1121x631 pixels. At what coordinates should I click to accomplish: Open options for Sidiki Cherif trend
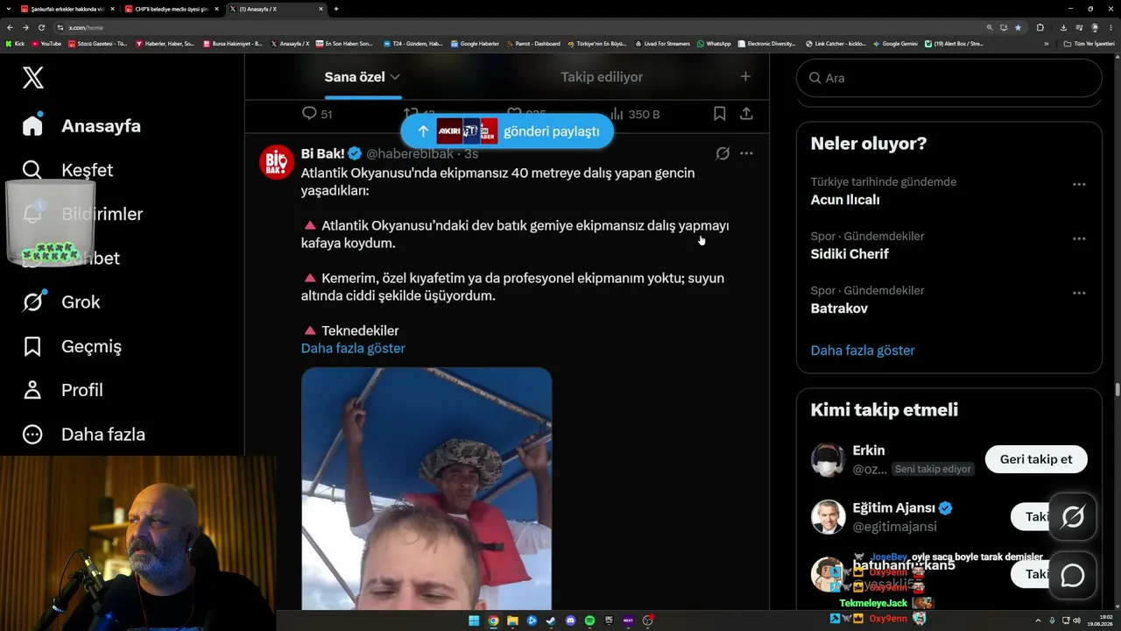point(1079,238)
